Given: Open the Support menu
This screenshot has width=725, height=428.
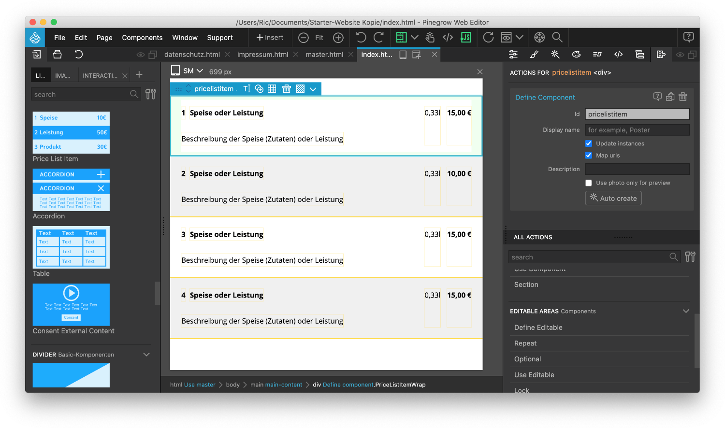Looking at the screenshot, I should click(x=220, y=38).
